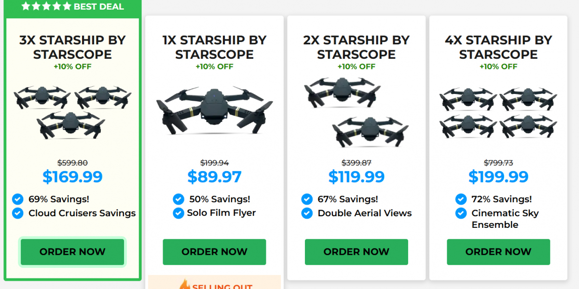
Task: Click checkmark icon next to Solo Film Flyer
Action: (178, 213)
